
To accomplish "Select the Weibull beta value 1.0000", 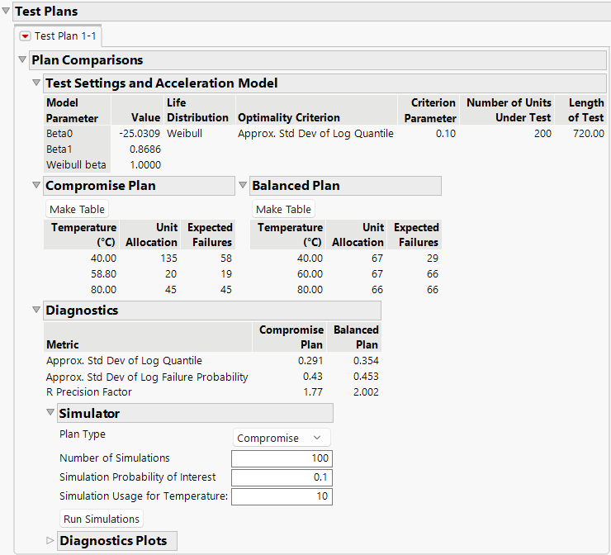I will point(145,165).
